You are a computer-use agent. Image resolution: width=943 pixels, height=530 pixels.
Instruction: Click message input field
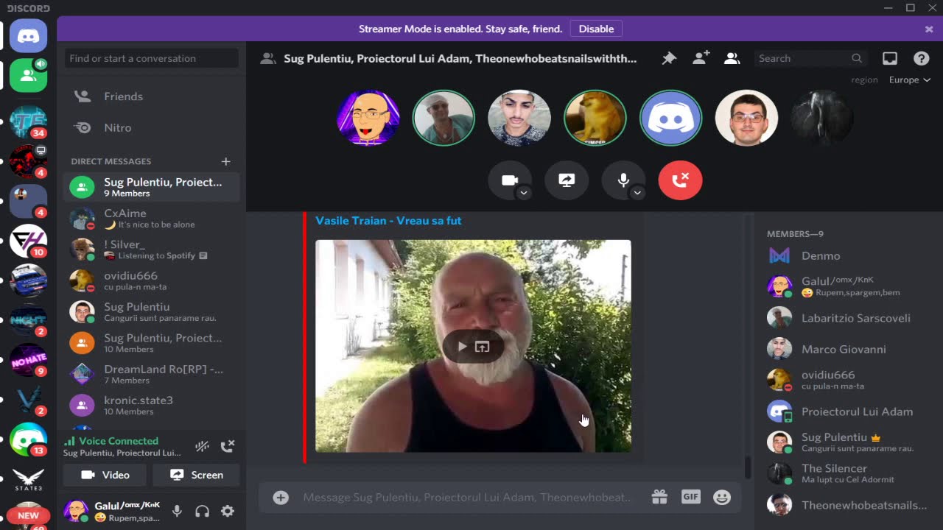pos(467,498)
